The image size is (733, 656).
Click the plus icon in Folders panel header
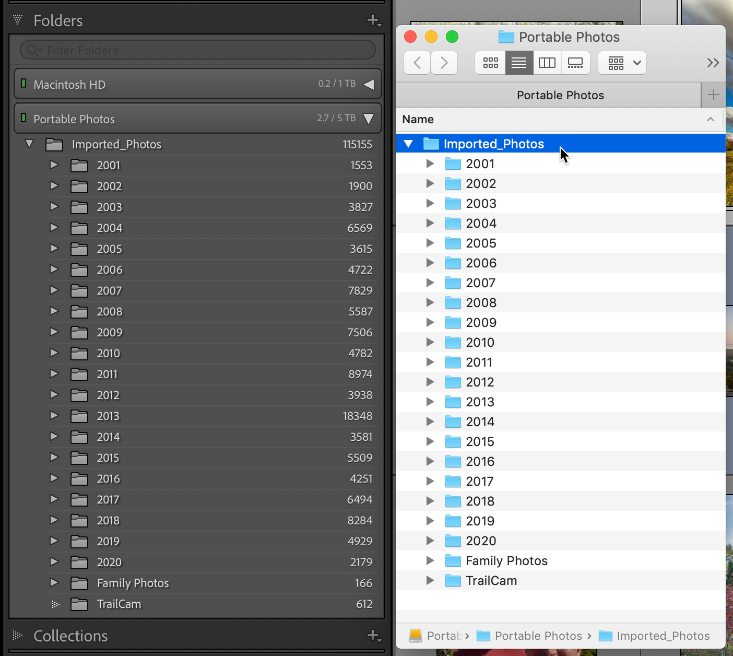[x=373, y=20]
